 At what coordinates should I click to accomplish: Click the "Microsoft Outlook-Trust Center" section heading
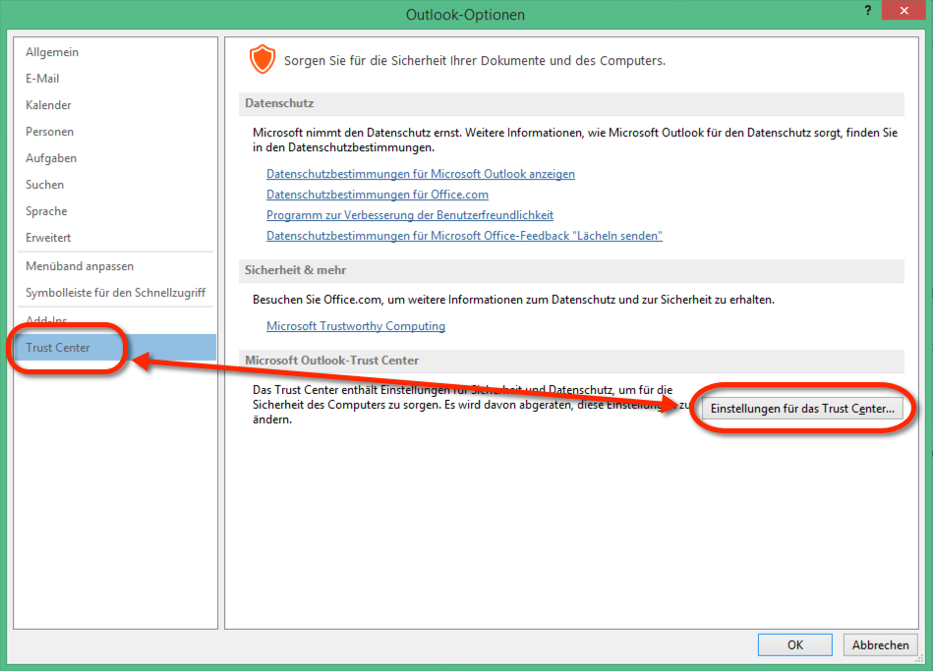(331, 361)
